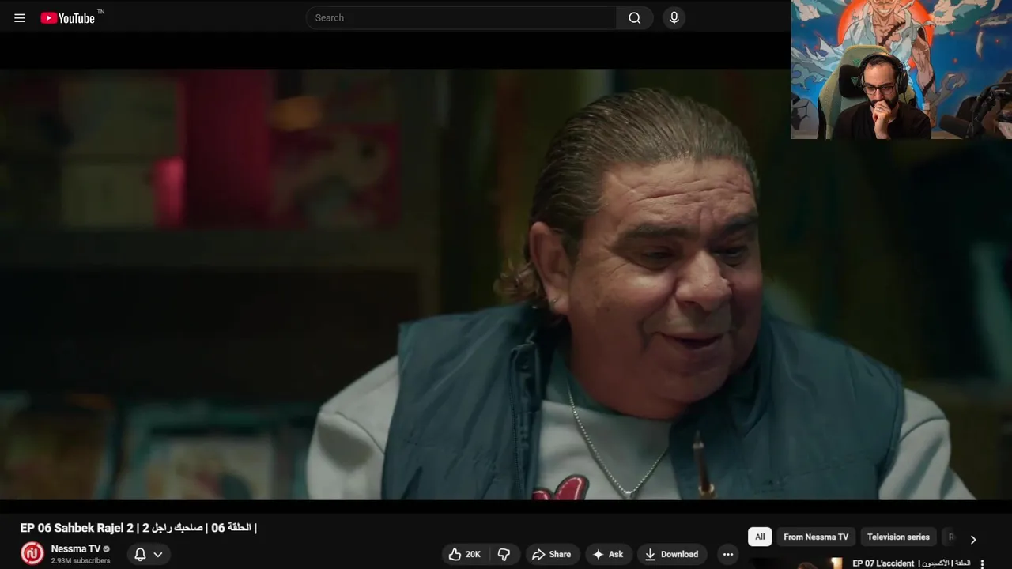
Task: Click the Search input field
Action: 462,17
